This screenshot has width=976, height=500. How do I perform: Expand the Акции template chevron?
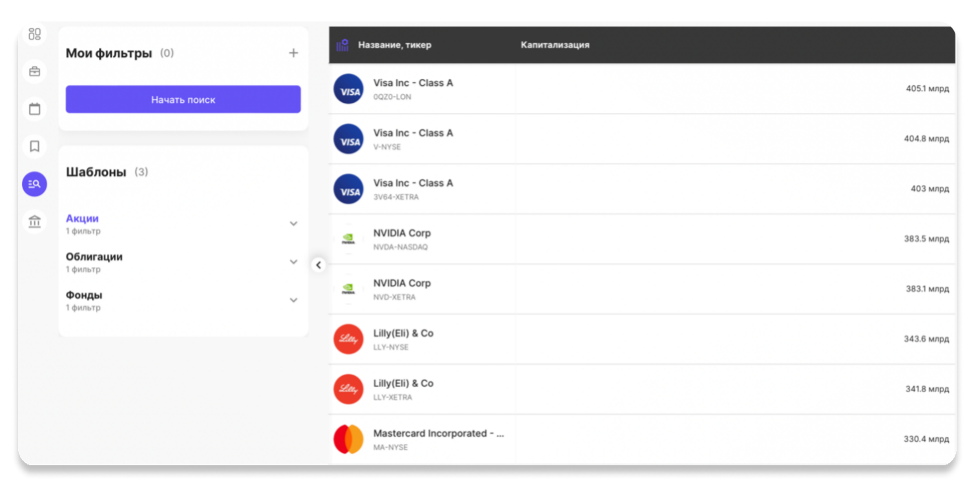pos(293,224)
